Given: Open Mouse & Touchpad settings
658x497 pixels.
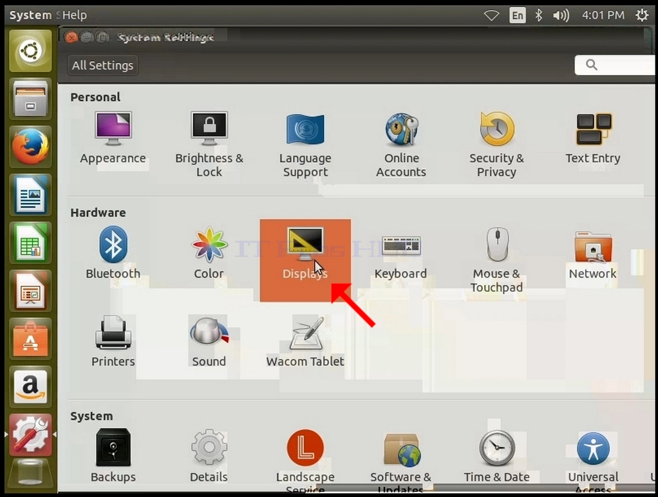Looking at the screenshot, I should tap(496, 260).
